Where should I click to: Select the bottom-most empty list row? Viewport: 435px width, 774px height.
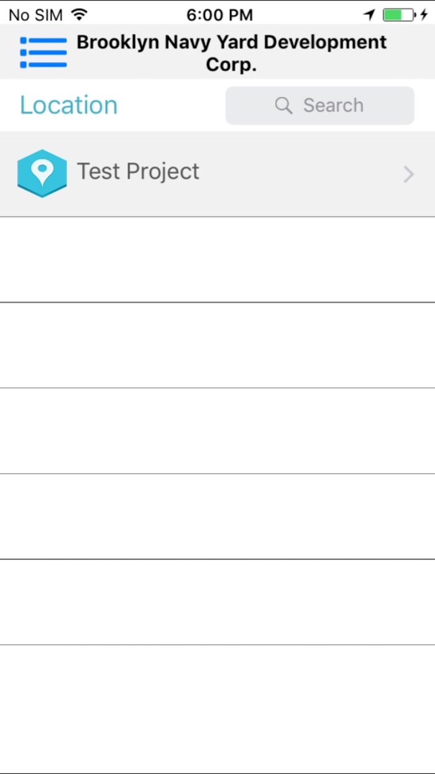[x=217, y=708]
